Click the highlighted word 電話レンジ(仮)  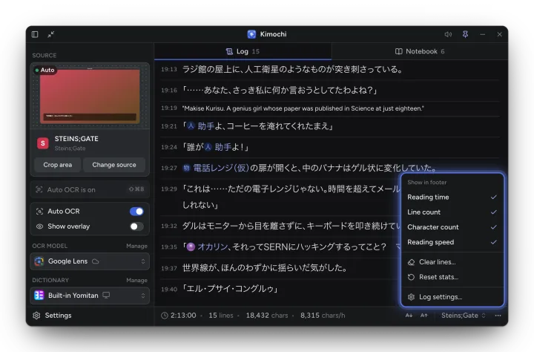coord(221,168)
